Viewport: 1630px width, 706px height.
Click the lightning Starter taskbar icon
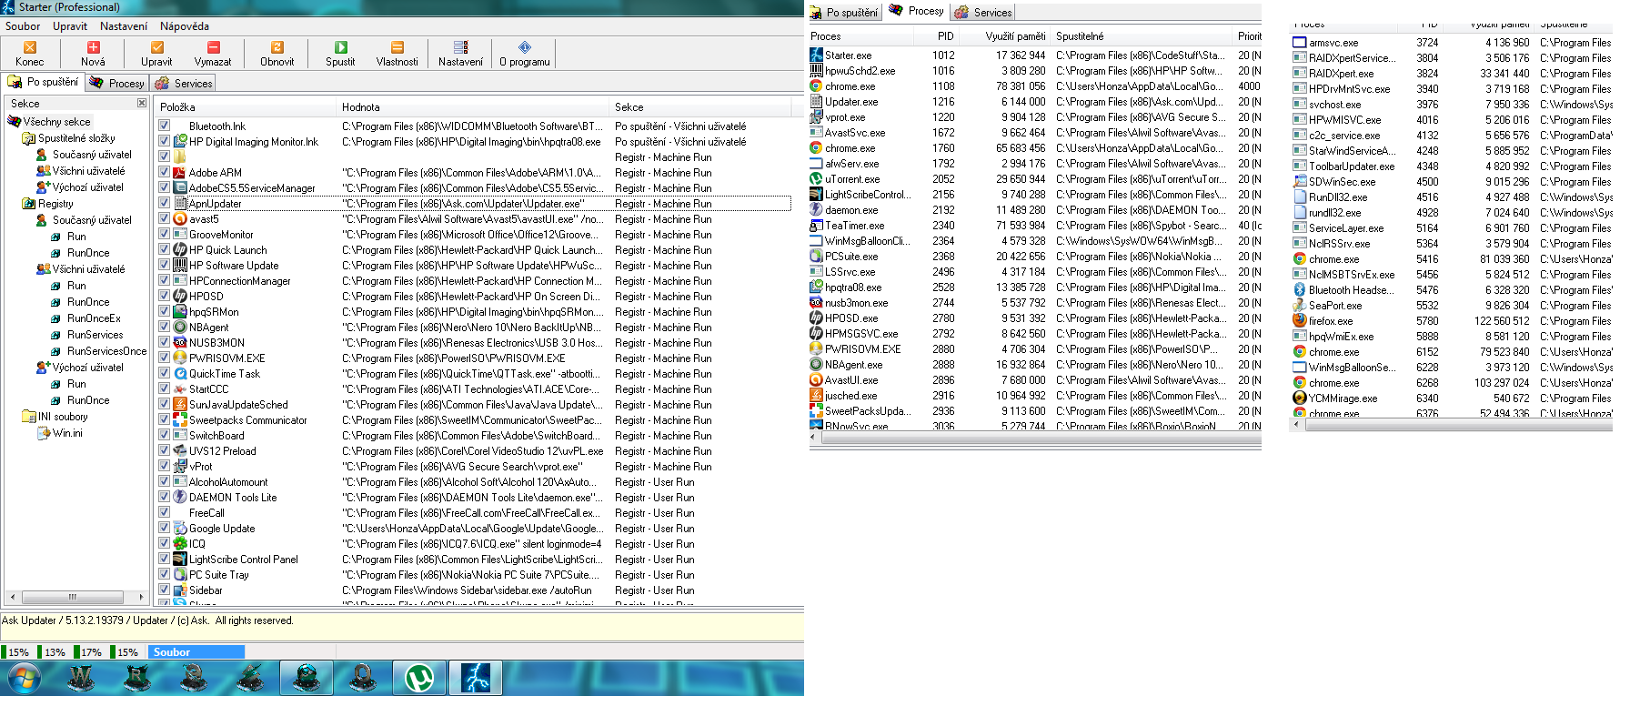tap(476, 678)
